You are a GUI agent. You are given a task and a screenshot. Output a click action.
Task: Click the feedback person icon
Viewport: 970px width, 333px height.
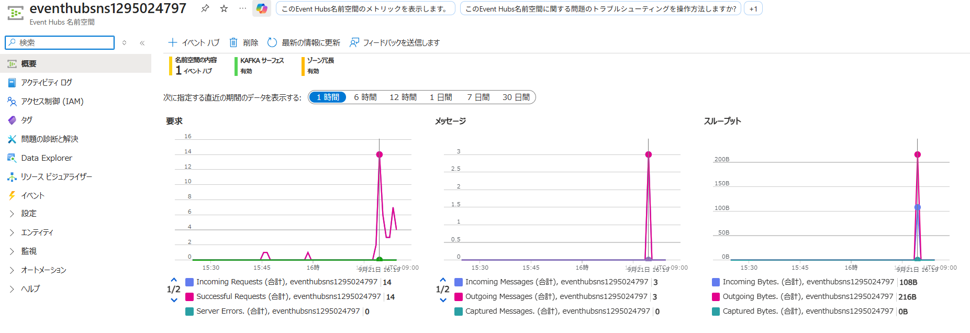click(x=354, y=42)
